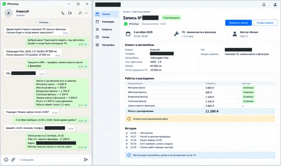The width and height of the screenshot is (281, 166).
Task: Click the 'Оплата после выполнения работ' notice
Action: (200, 119)
